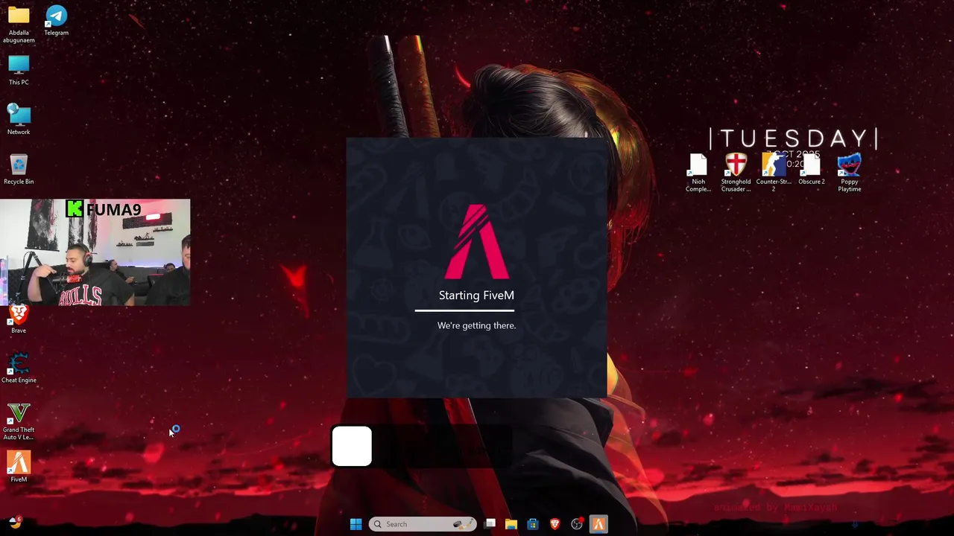
Task: Click the 'Starting FiveM' text
Action: tap(476, 296)
